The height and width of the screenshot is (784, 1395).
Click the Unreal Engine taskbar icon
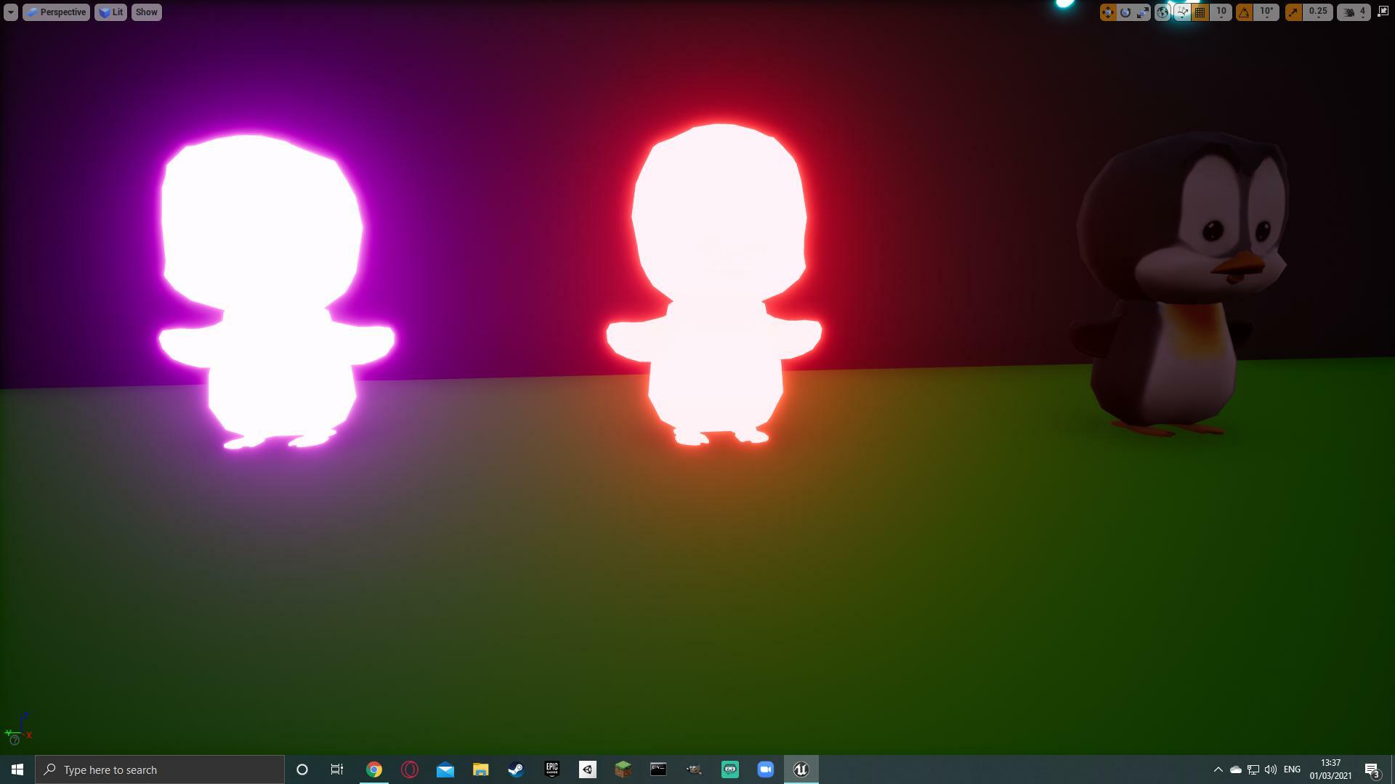point(801,769)
